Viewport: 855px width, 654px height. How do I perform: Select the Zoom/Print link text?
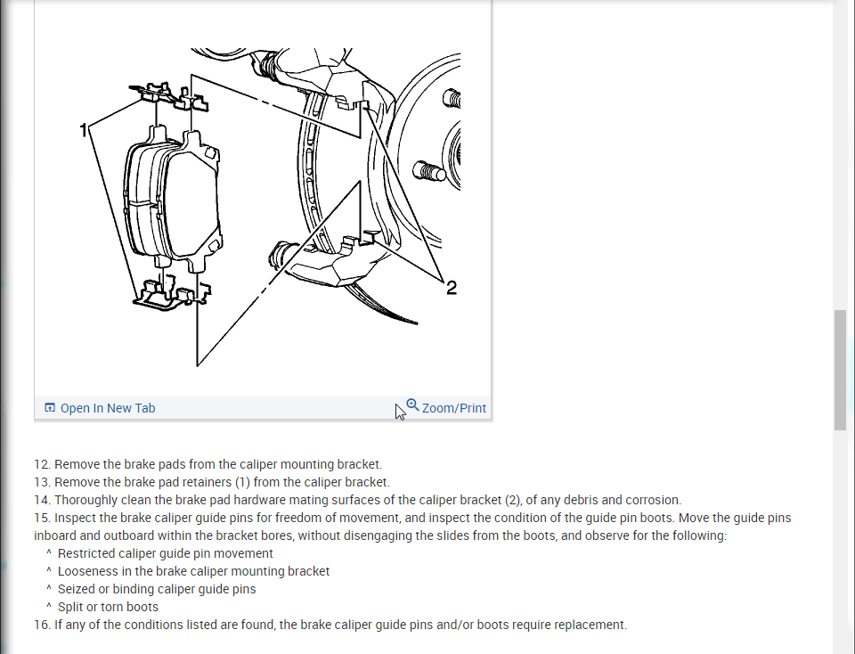[x=453, y=408]
